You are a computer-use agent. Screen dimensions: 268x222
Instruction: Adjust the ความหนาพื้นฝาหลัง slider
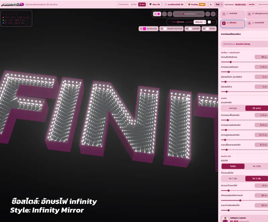coord(245,120)
